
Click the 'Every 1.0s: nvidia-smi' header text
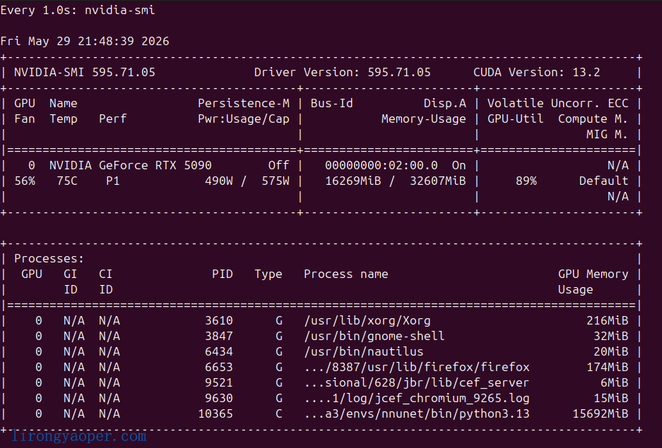(x=78, y=10)
